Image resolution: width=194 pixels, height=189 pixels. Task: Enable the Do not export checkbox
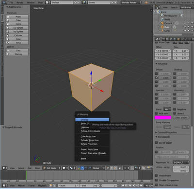[x=157, y=143]
